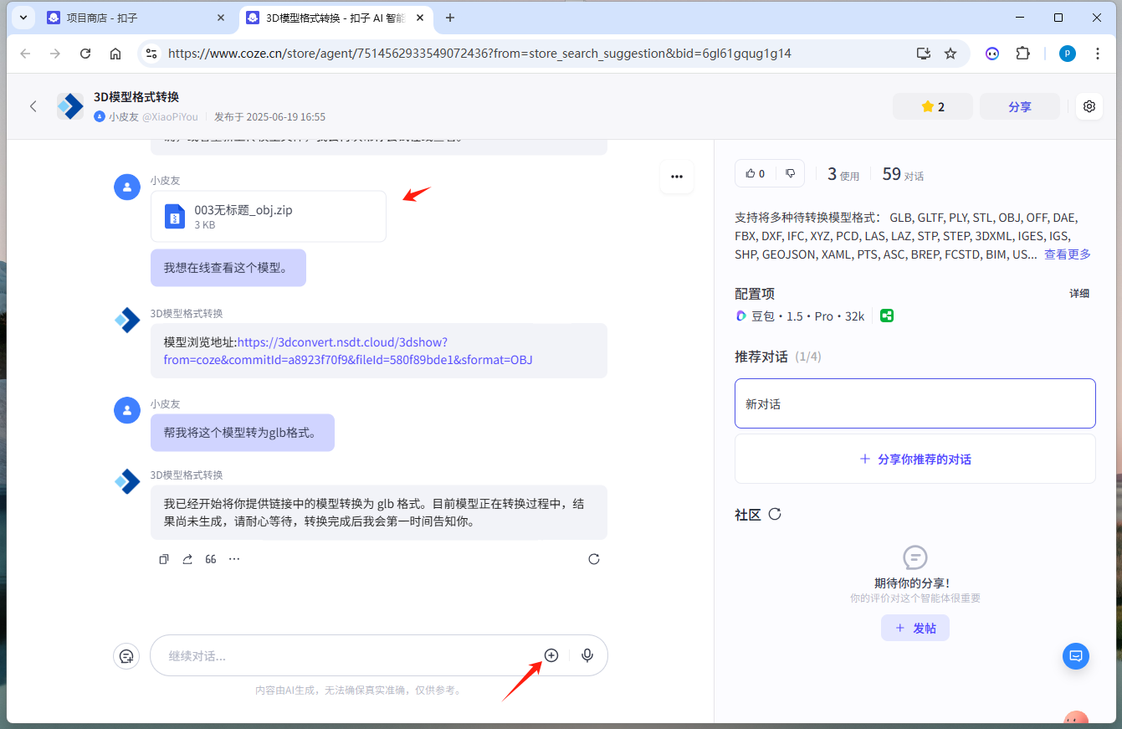The height and width of the screenshot is (729, 1122).
Task: Go back from the agent page
Action: tap(33, 106)
